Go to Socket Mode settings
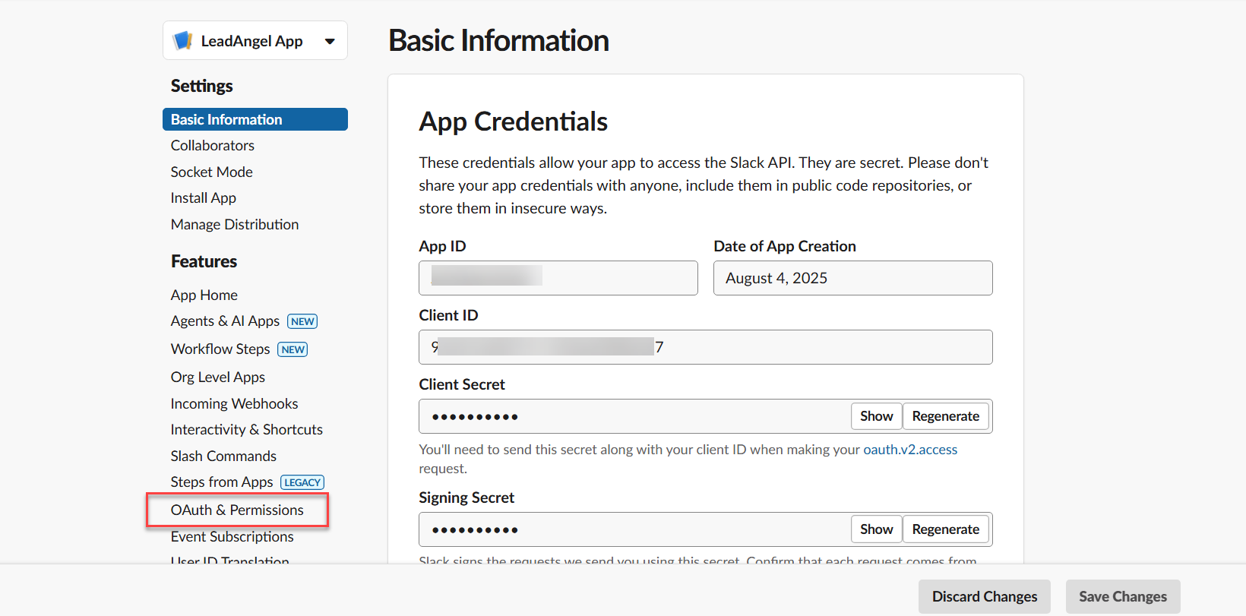 coord(212,172)
